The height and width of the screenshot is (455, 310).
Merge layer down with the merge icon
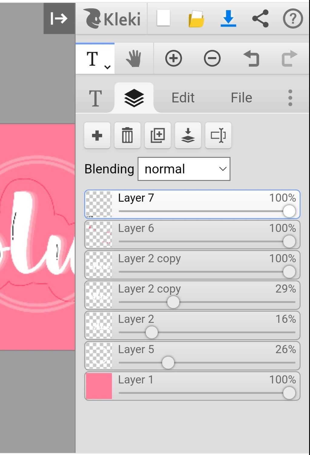[188, 135]
